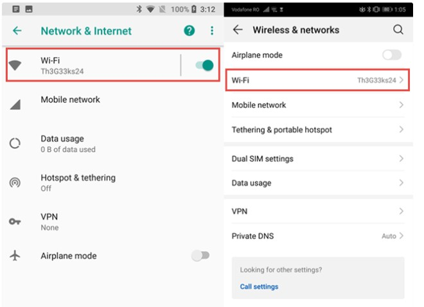This screenshot has height=307, width=424.
Task: Open the green help question mark icon
Action: [x=189, y=31]
